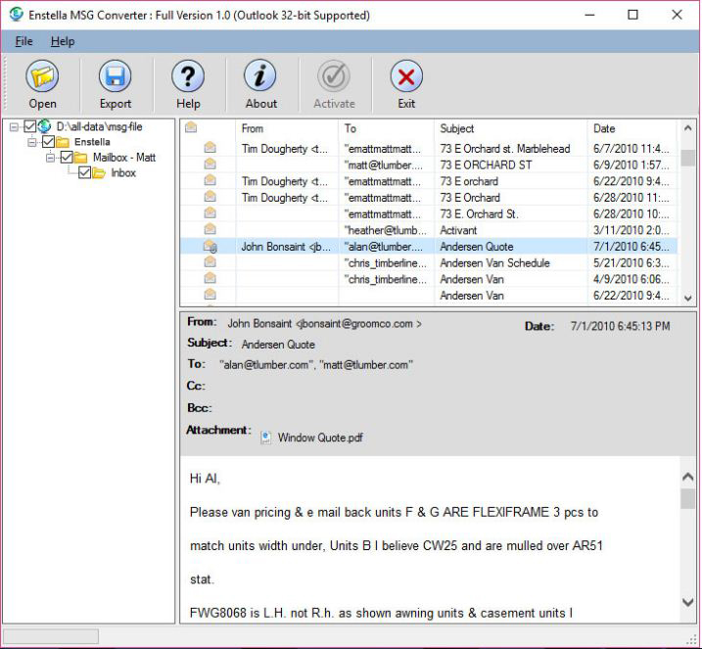The height and width of the screenshot is (649, 702).
Task: Open Help using the question mark icon
Action: pos(188,76)
